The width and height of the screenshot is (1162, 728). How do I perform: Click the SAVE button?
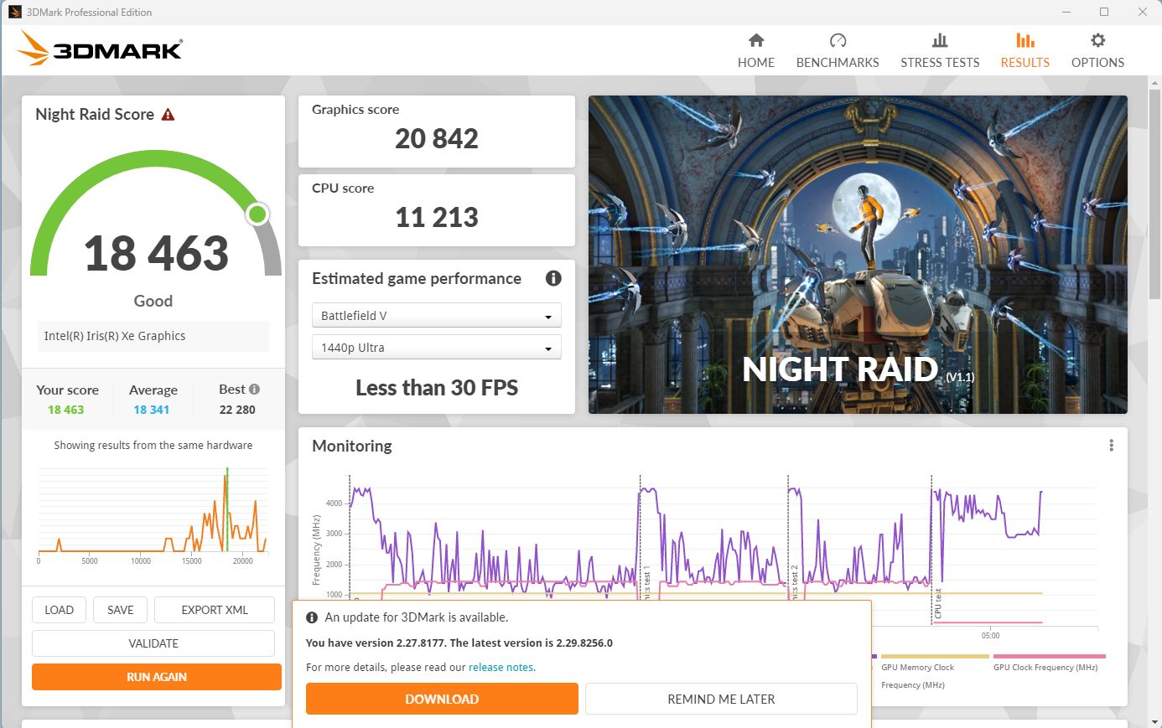coord(121,610)
